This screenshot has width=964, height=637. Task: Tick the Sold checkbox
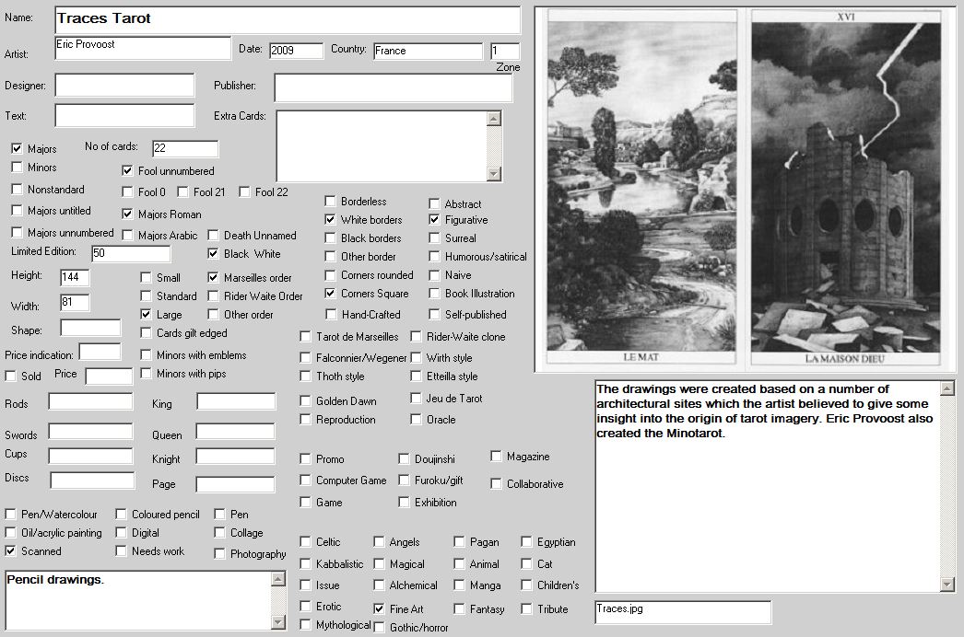(10, 376)
